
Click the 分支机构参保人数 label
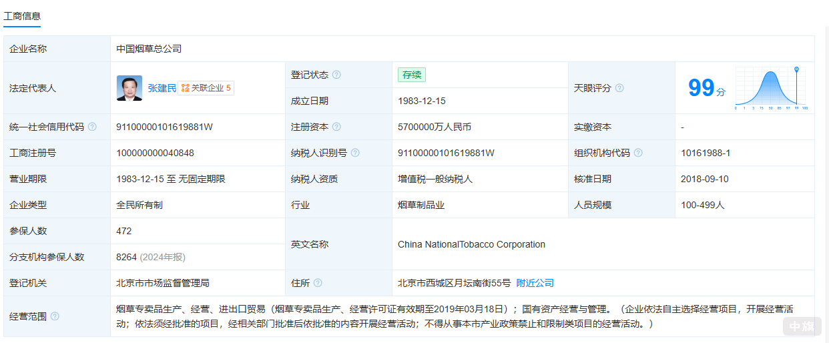point(47,257)
